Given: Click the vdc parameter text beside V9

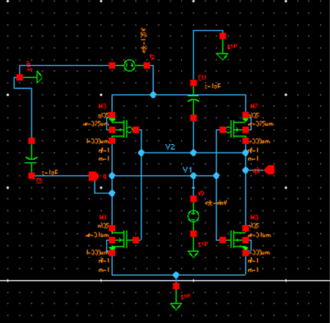Looking at the screenshot, I should 216,202.
